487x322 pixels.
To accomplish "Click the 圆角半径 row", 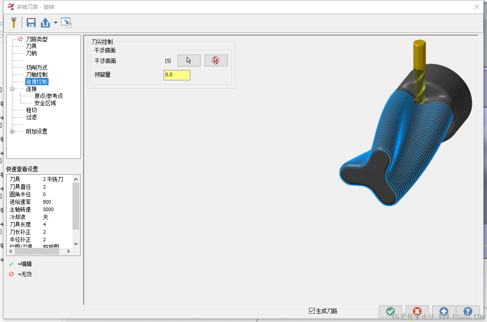I will pos(40,194).
